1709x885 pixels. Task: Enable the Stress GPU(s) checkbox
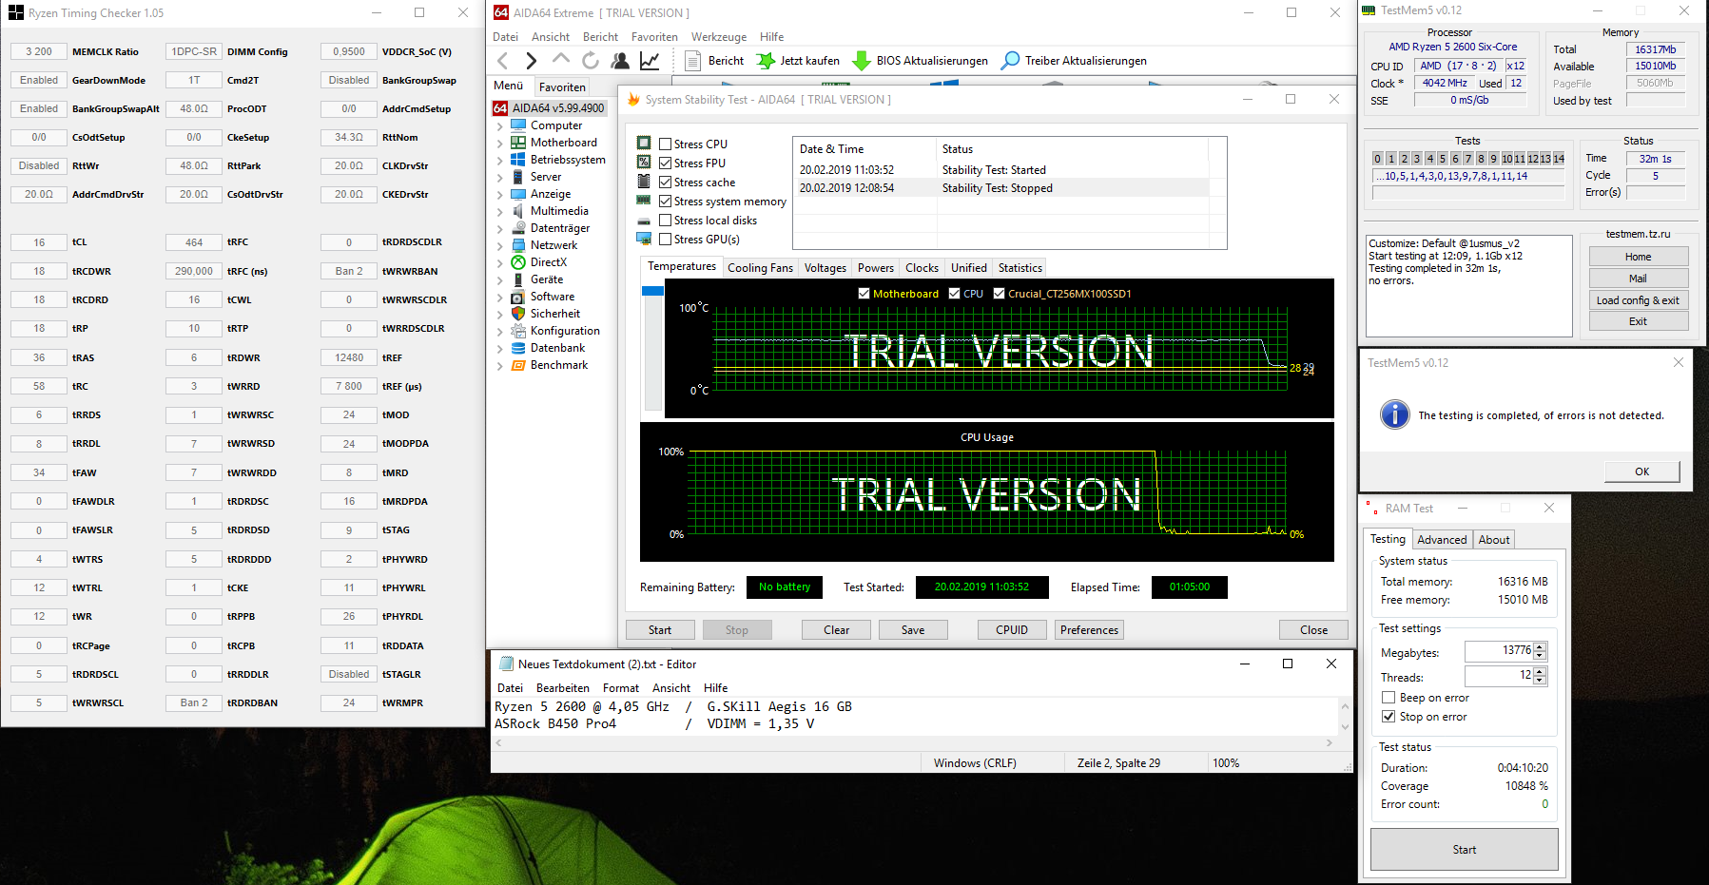tap(666, 240)
